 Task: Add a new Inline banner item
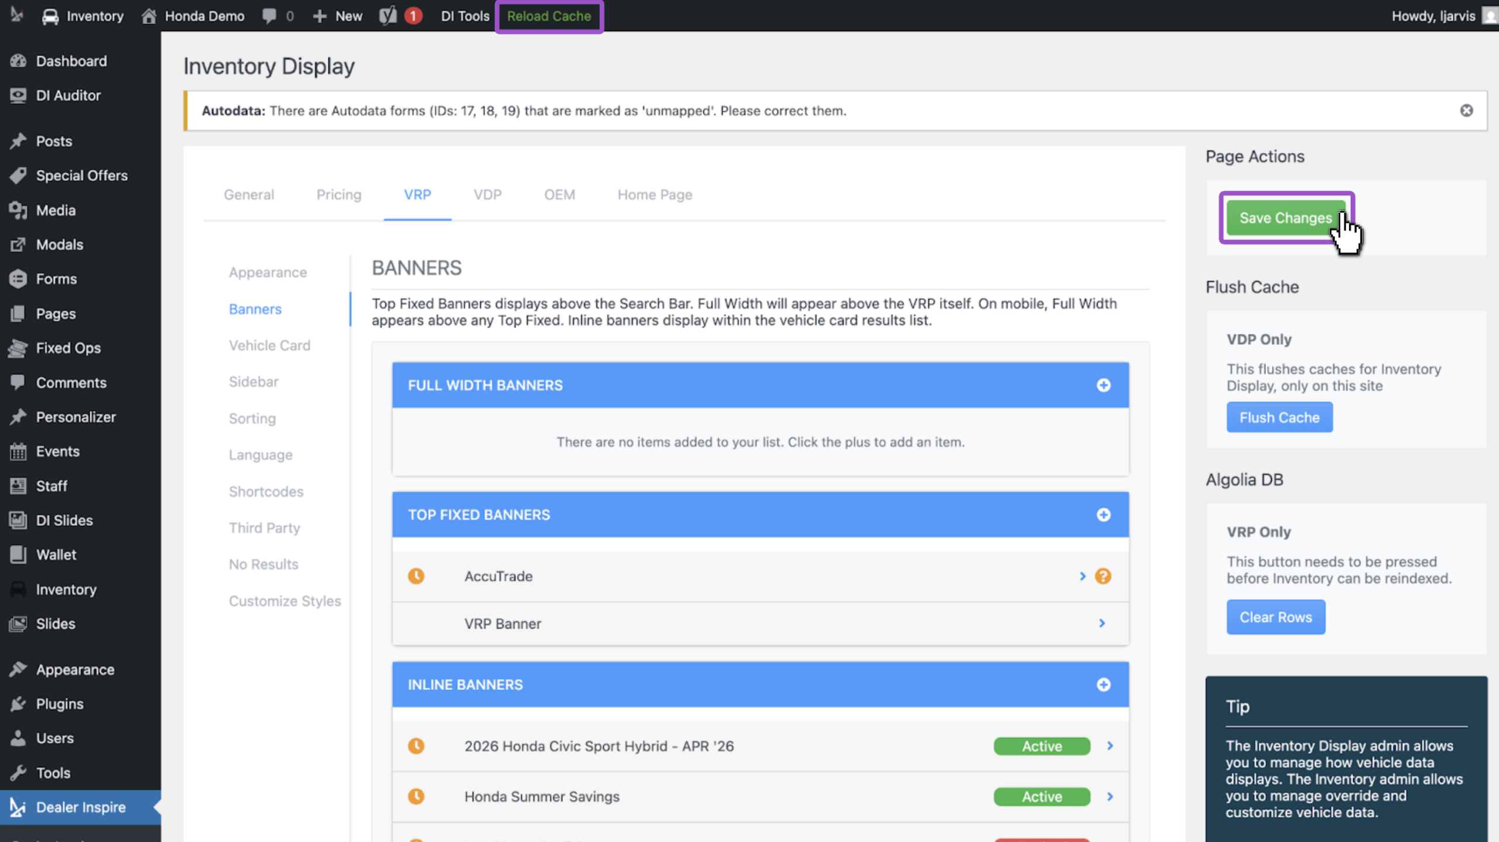pos(1103,684)
